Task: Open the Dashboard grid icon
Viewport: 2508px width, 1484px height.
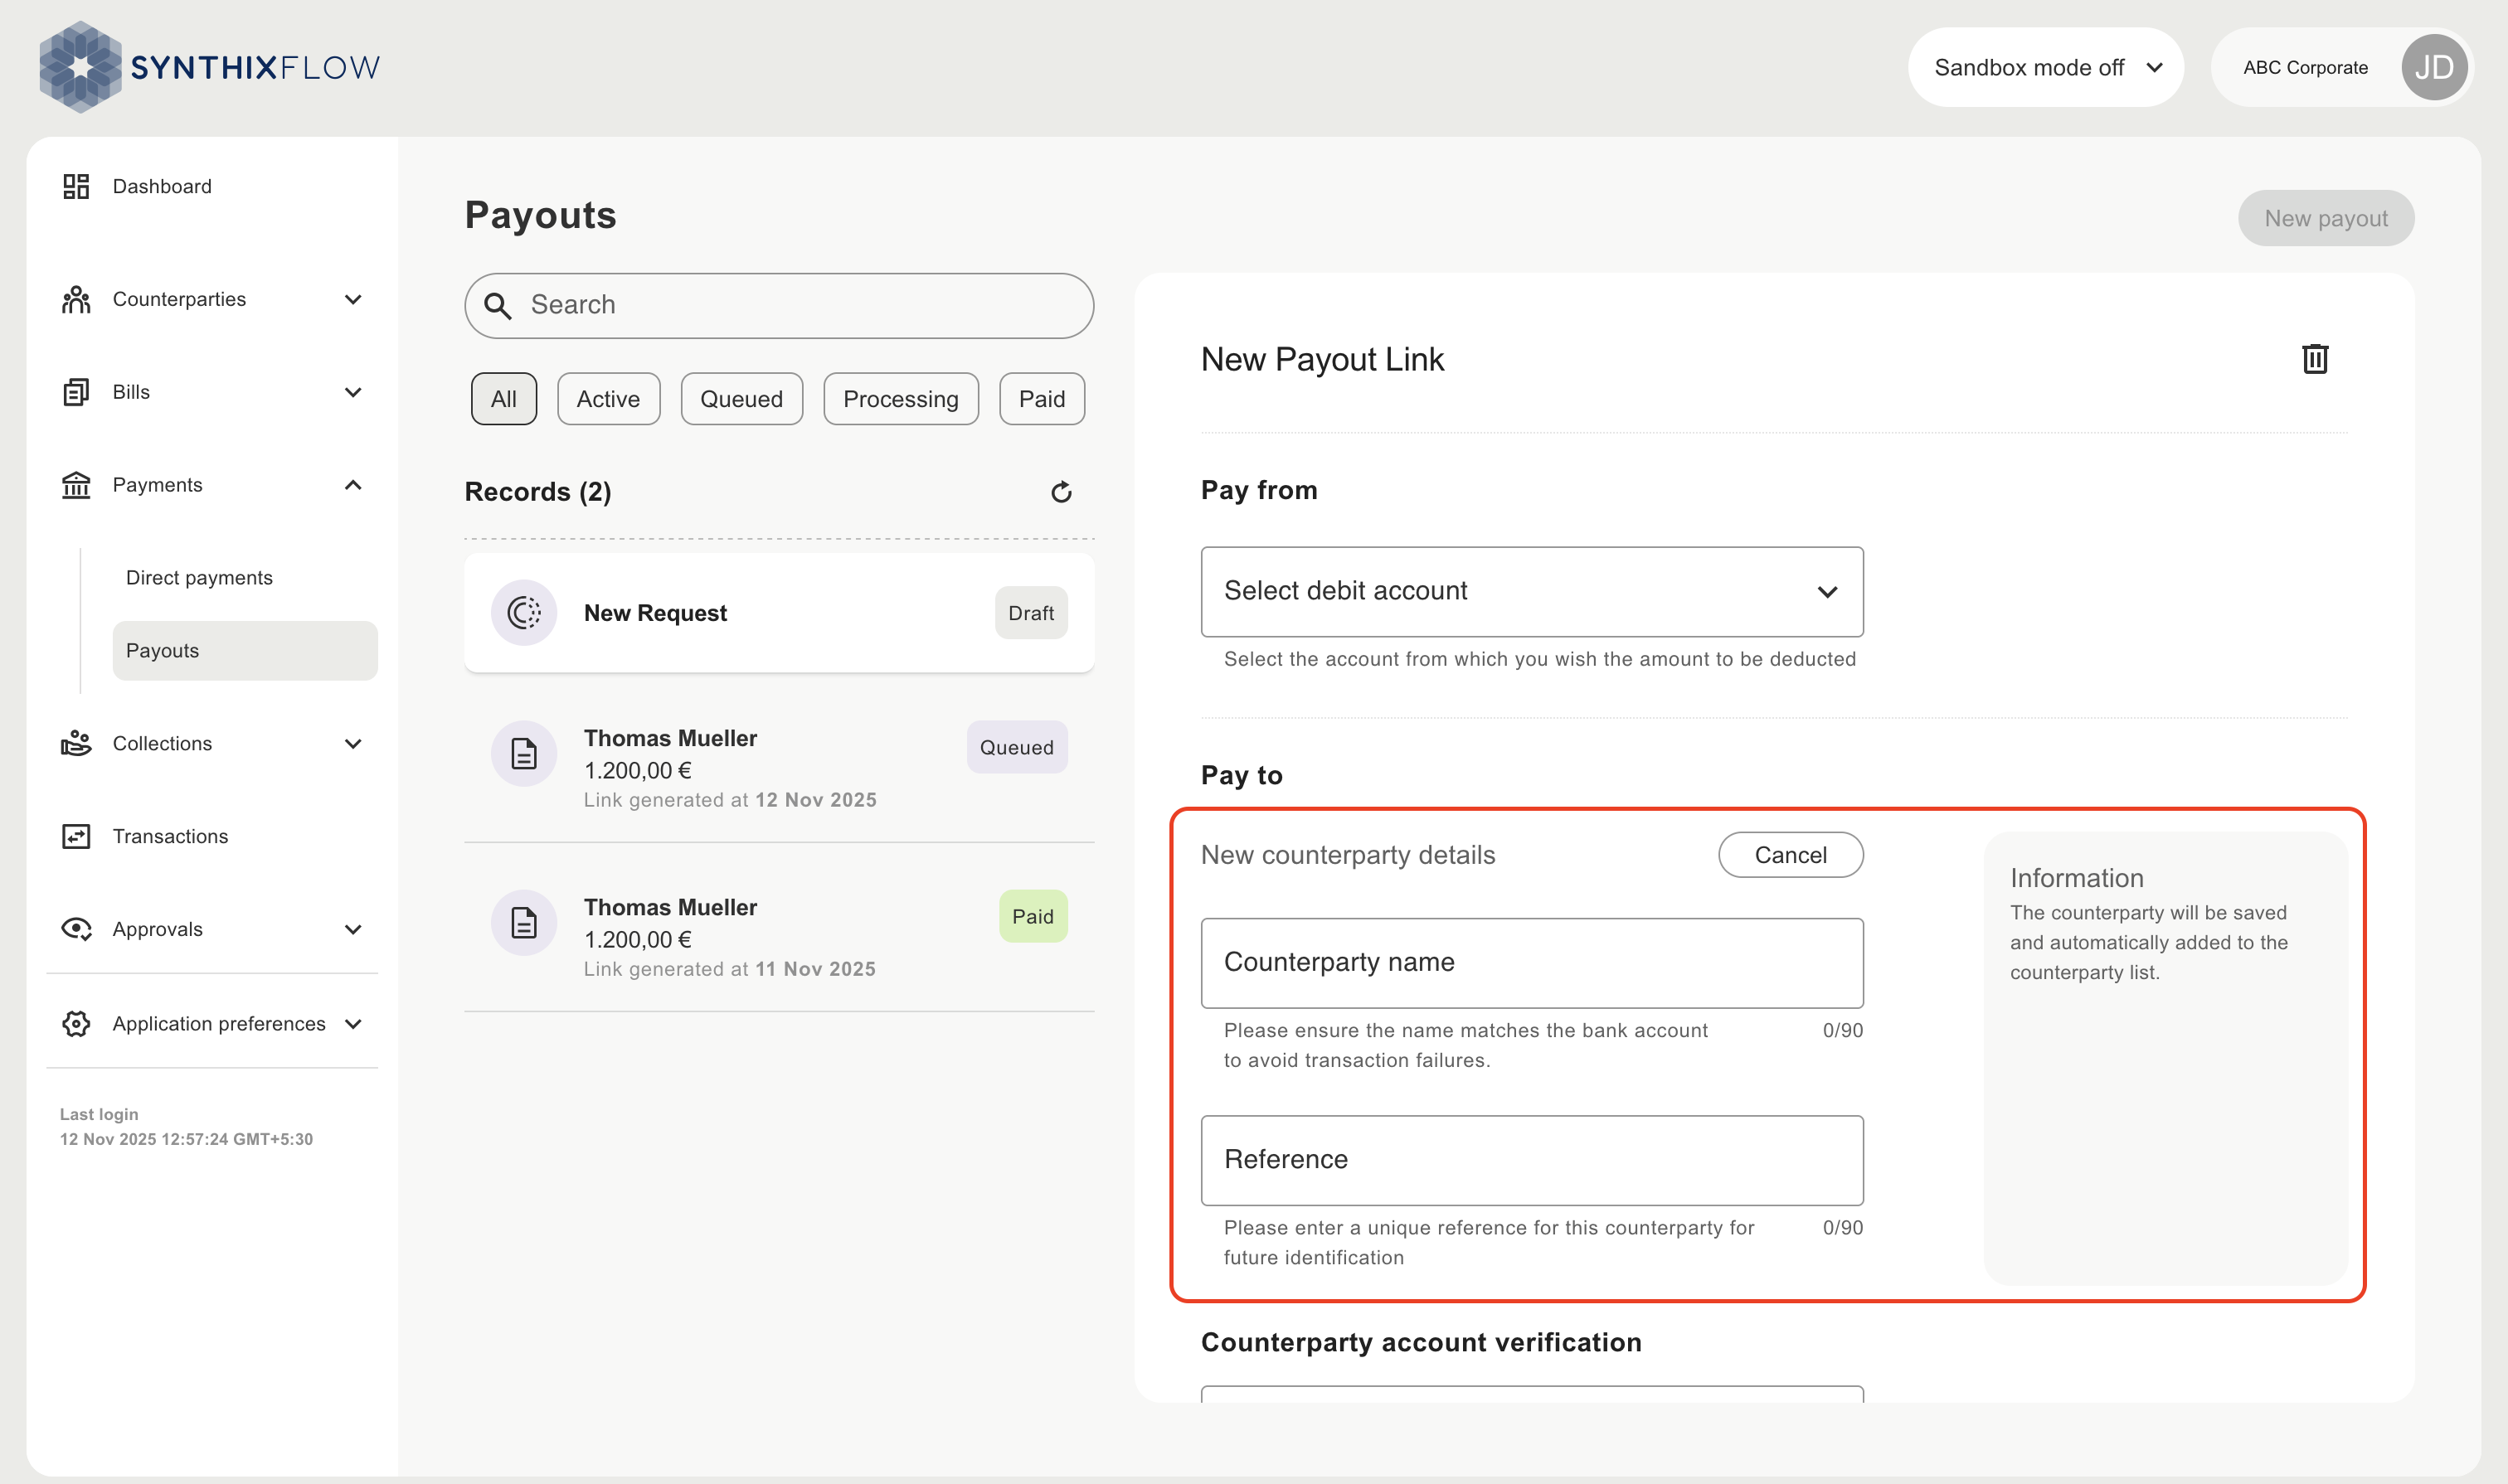Action: click(x=76, y=186)
